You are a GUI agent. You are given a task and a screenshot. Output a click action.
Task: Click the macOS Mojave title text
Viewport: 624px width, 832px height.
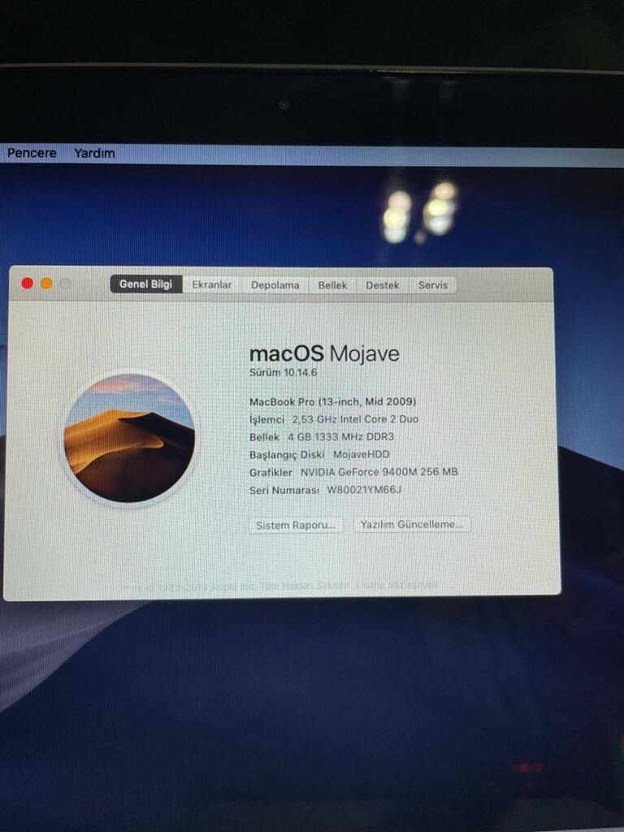pyautogui.click(x=324, y=353)
